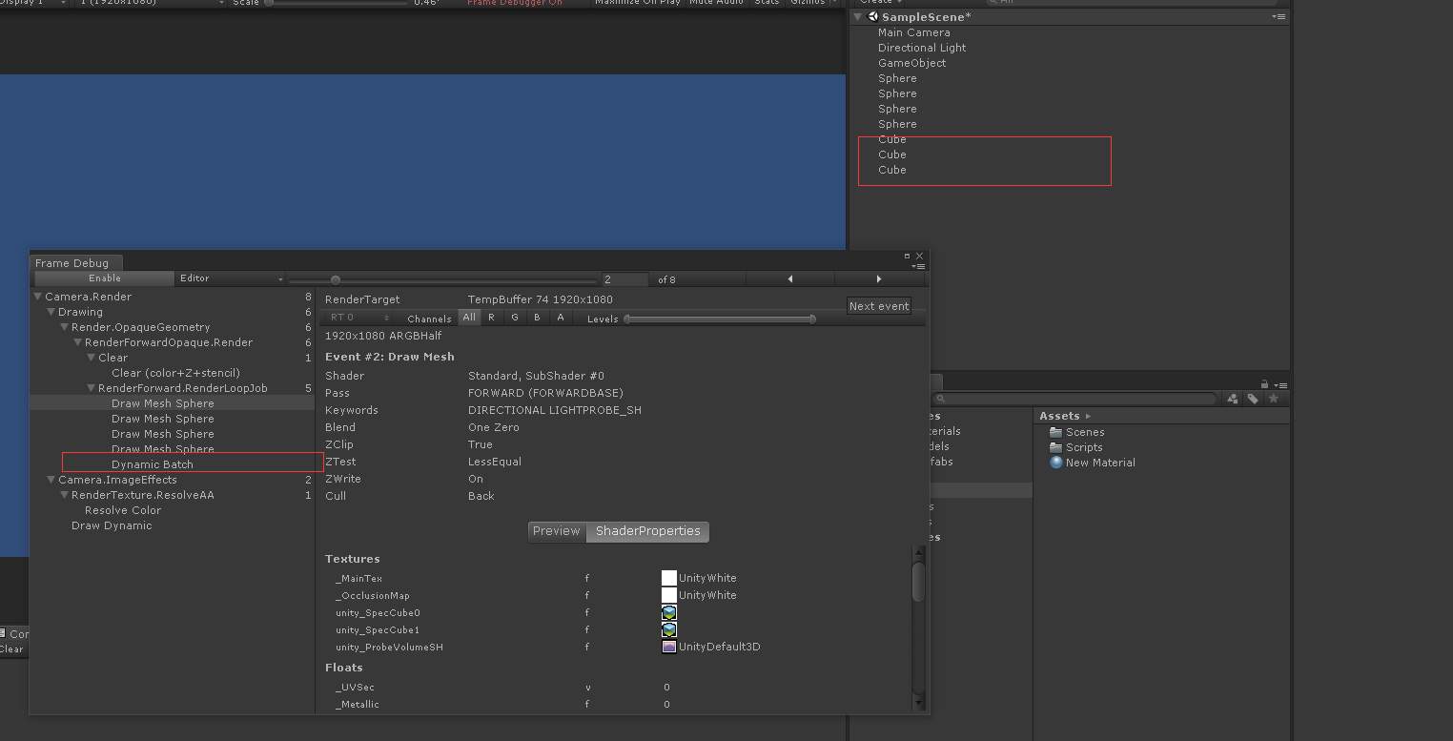Collapse the Camera.Render tree node

point(38,297)
